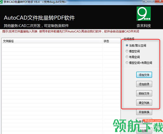Click the 状态 column header

coord(111,41)
